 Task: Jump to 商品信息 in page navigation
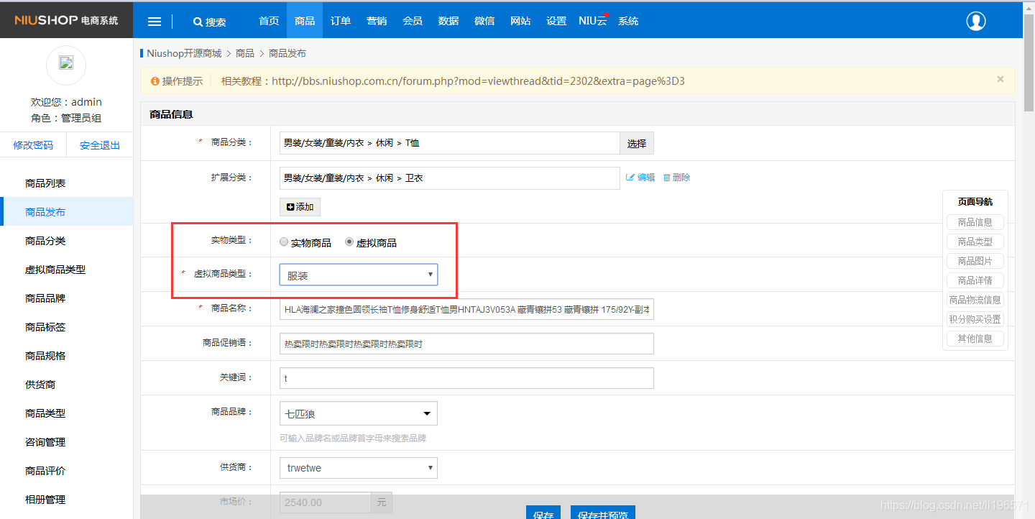(975, 222)
